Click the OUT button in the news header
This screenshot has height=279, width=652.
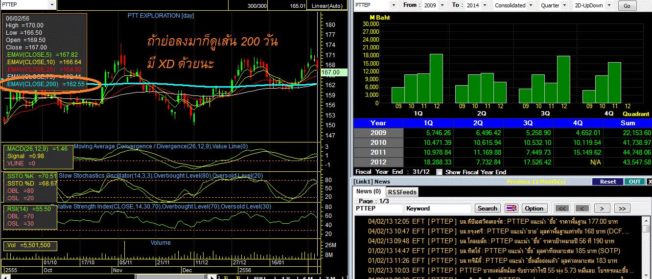[634, 182]
